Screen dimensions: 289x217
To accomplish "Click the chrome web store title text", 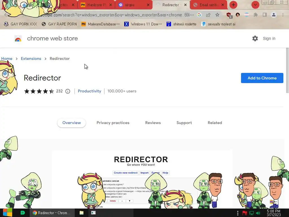I will coord(52,38).
